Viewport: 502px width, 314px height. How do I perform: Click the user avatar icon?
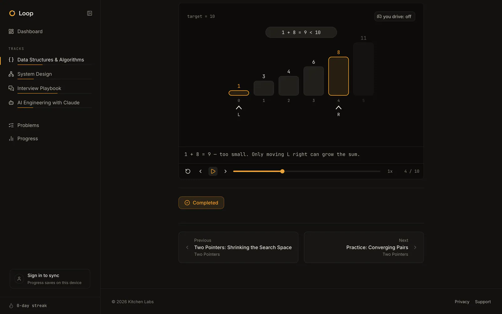click(x=19, y=279)
